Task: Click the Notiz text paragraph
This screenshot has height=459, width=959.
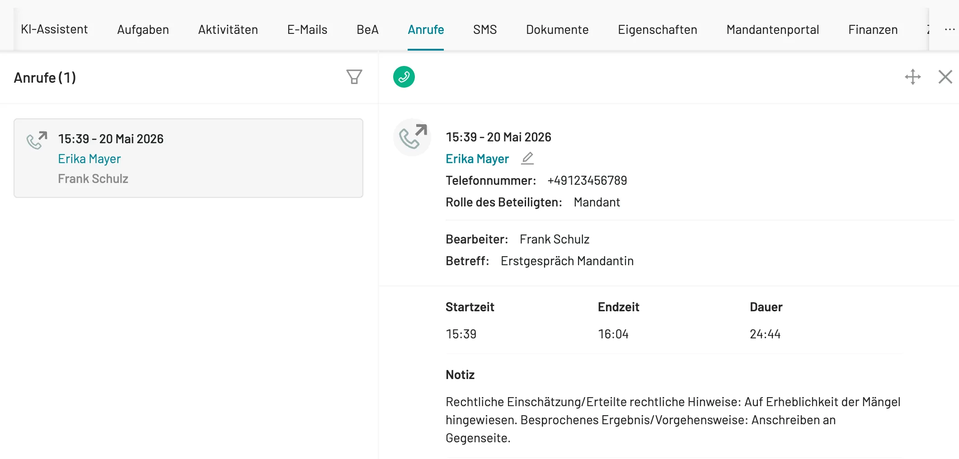Action: [x=673, y=420]
